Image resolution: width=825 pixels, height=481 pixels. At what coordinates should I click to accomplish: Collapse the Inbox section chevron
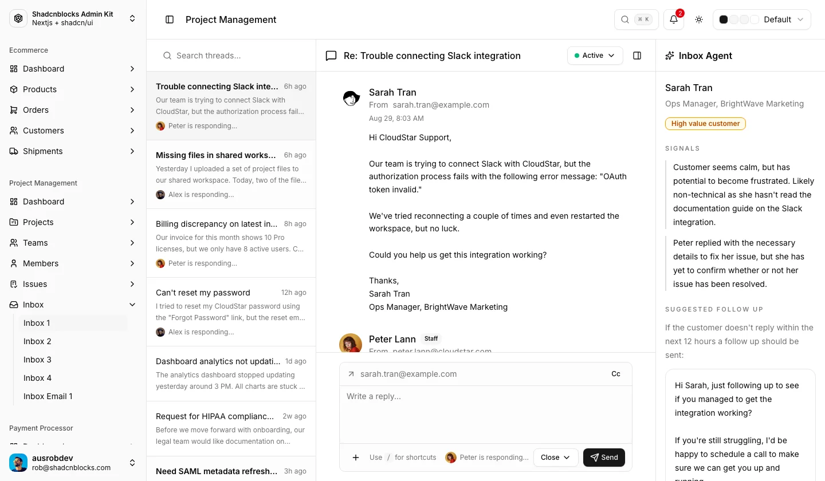coord(132,305)
